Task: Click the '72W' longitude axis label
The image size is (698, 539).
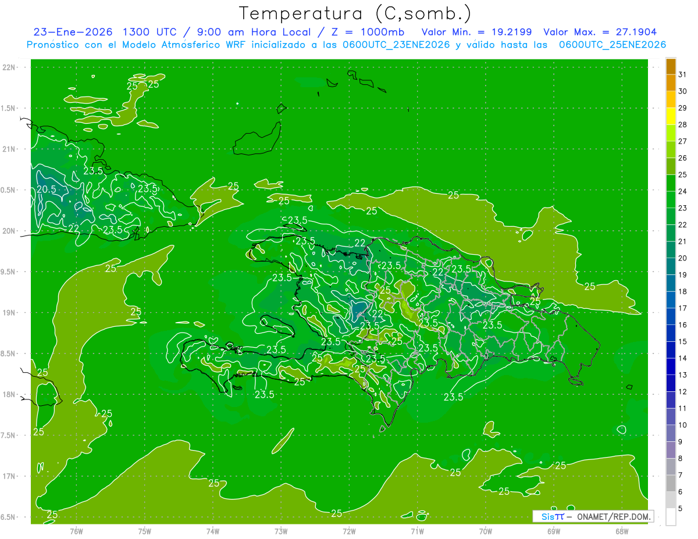Action: pos(350,531)
